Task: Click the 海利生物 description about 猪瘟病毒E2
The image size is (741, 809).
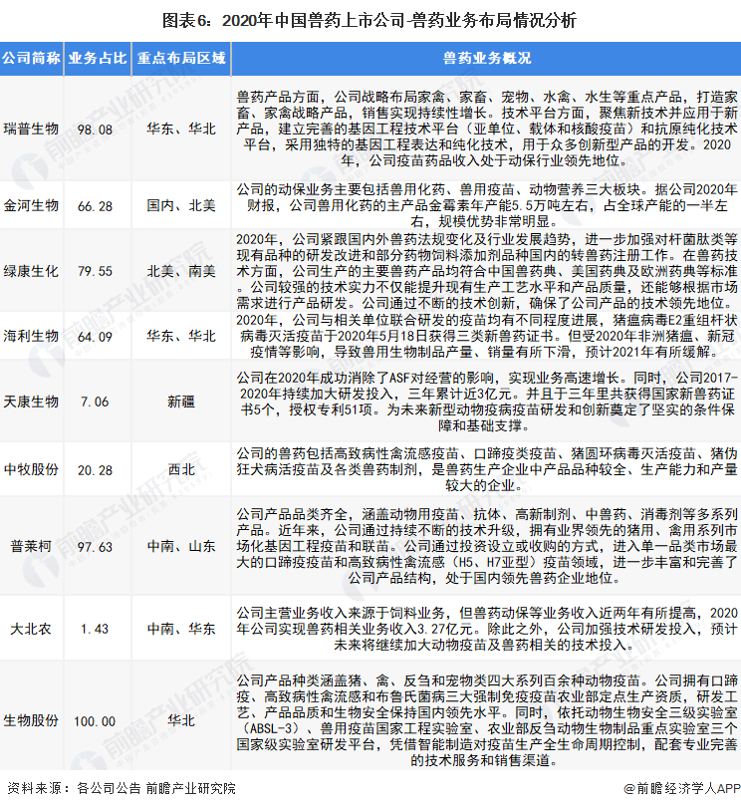Action: click(x=487, y=336)
